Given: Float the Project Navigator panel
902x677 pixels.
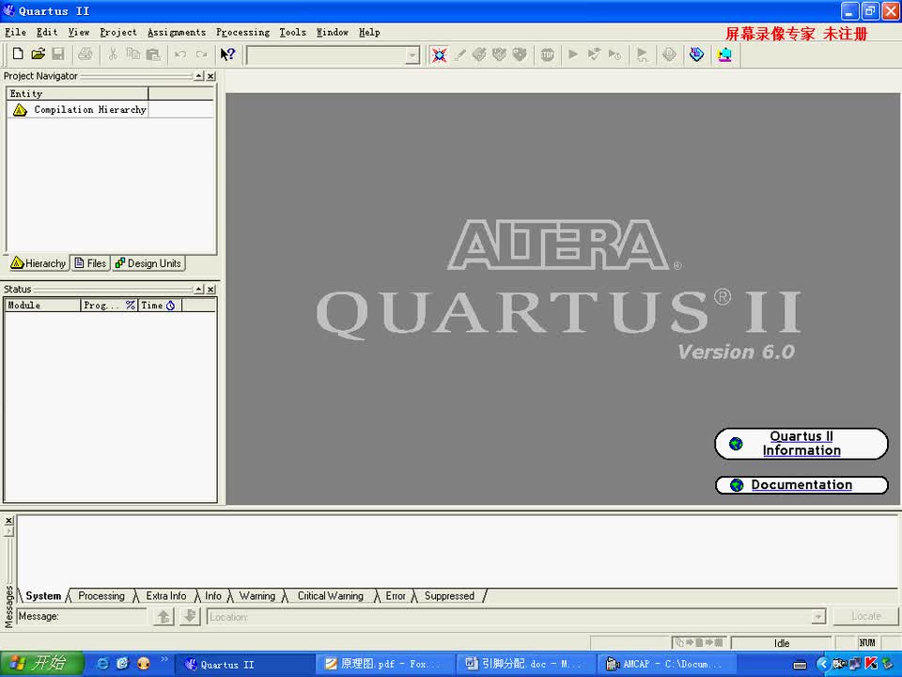Looking at the screenshot, I should [x=199, y=76].
